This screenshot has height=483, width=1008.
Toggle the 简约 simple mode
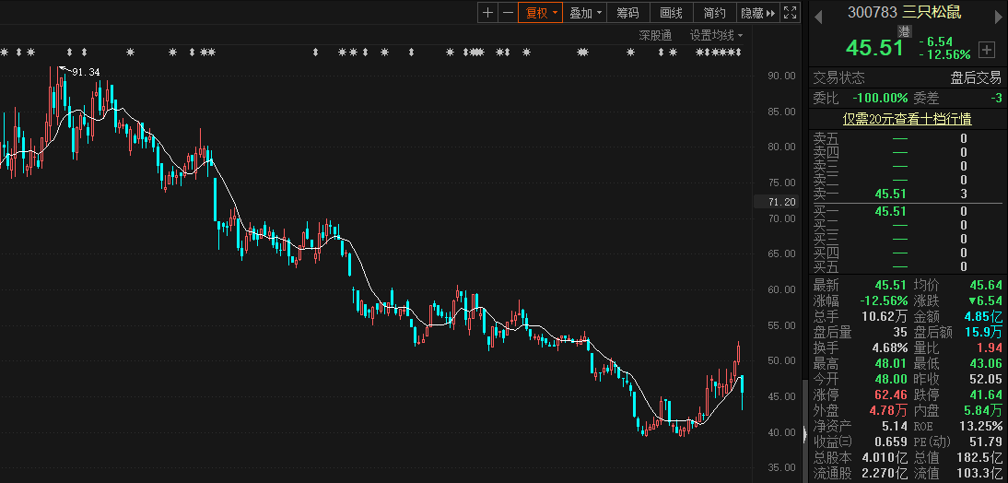click(x=714, y=13)
